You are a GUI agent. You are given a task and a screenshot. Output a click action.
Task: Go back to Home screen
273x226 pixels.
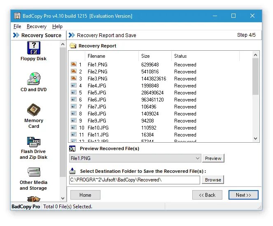[85, 195]
